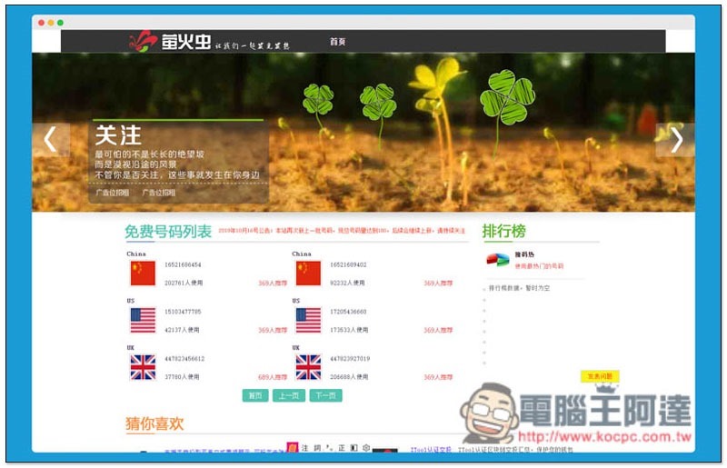This screenshot has height=468, width=727.
Task: Click the yellow 发表问题 button
Action: (x=599, y=376)
